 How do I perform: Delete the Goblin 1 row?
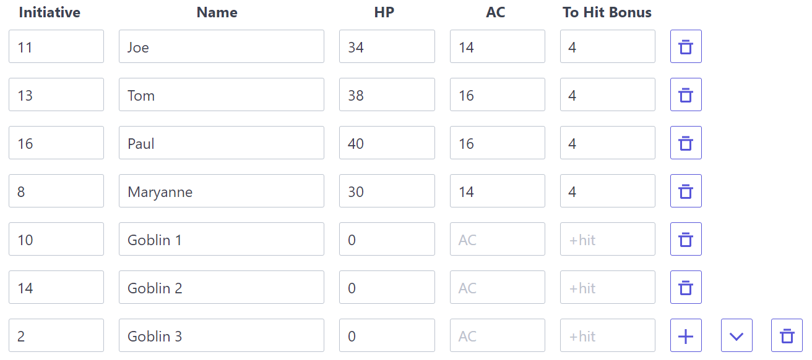click(x=686, y=239)
